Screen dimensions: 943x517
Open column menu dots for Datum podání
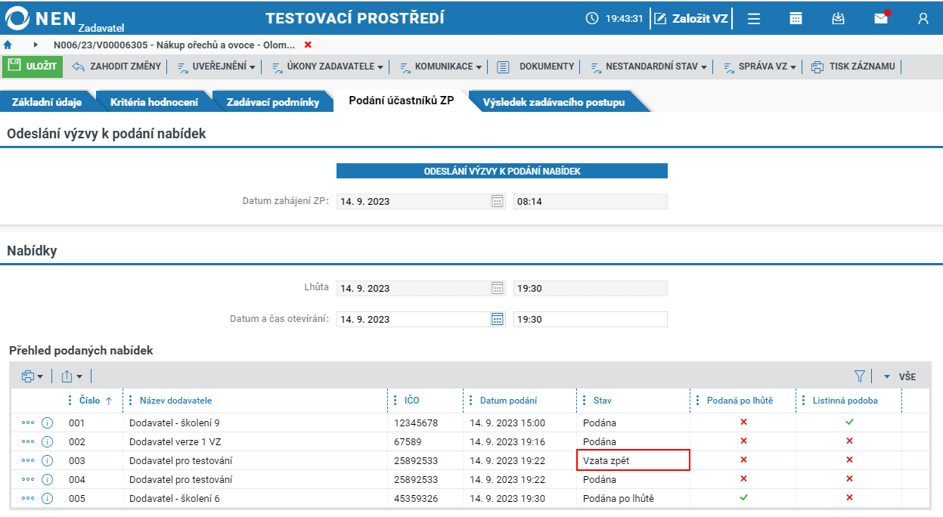[472, 401]
